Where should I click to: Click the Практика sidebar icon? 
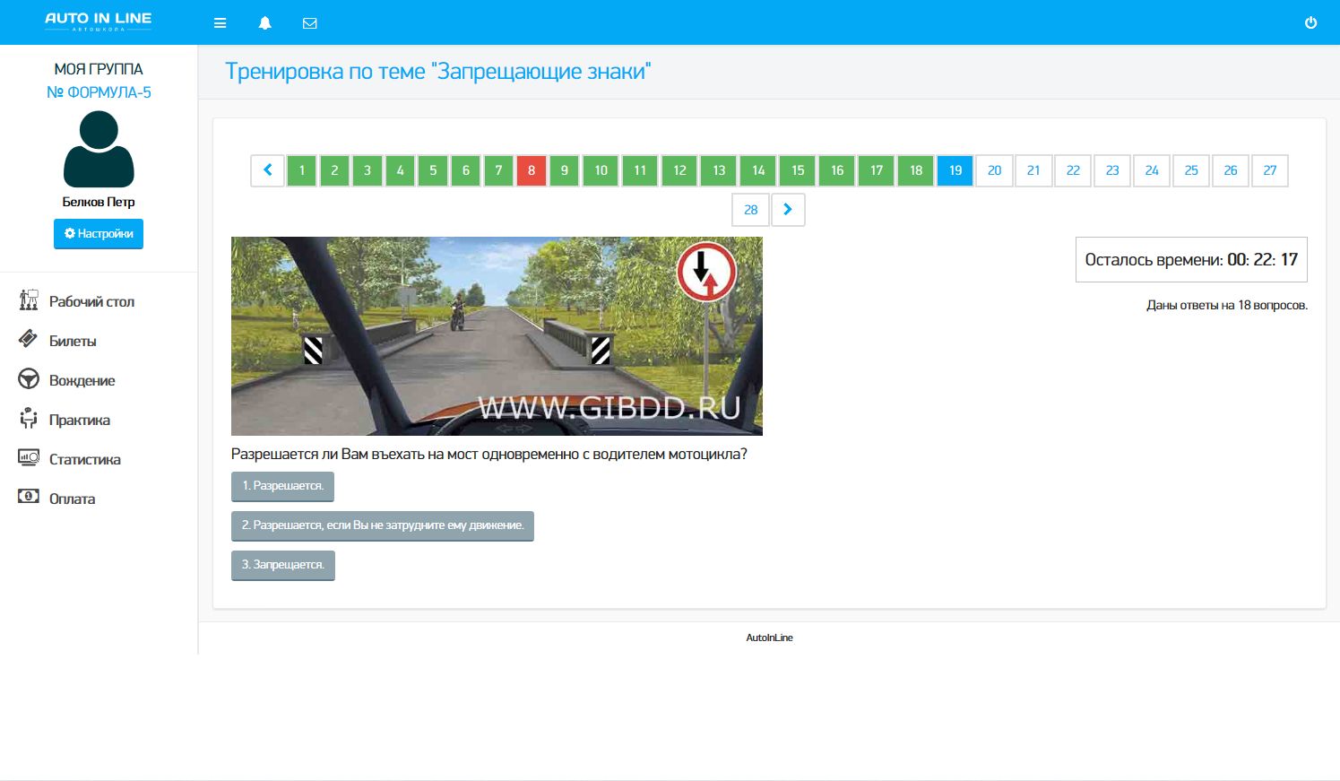29,419
